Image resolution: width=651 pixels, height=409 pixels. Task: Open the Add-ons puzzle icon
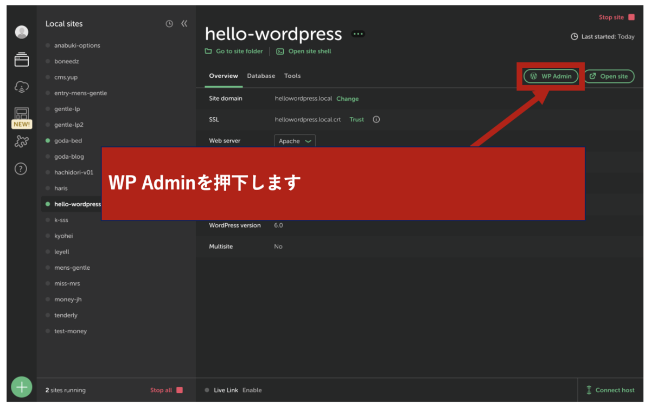(x=22, y=141)
